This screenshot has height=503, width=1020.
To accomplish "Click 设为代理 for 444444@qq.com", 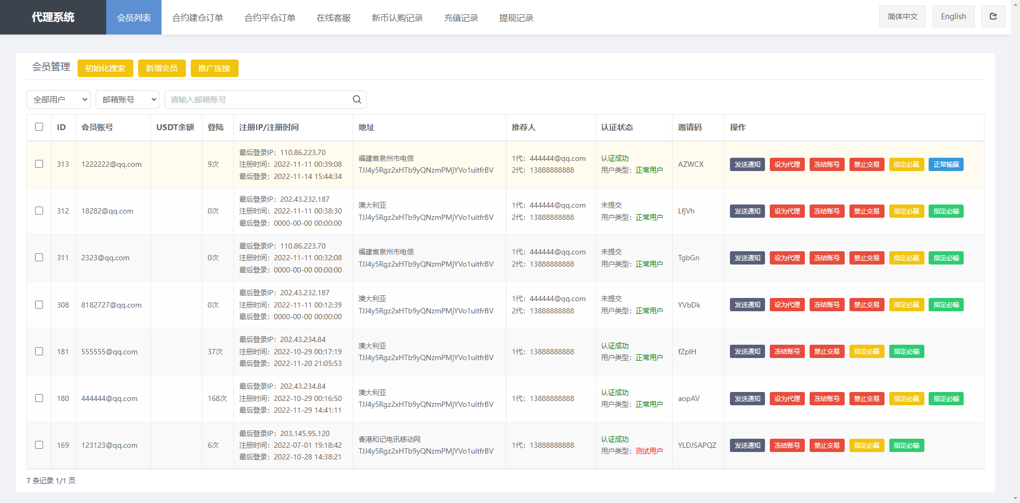I will 787,398.
